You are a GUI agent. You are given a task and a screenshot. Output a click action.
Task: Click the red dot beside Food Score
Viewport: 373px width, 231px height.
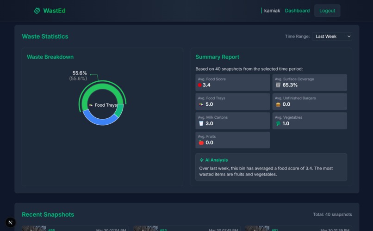tap(199, 85)
